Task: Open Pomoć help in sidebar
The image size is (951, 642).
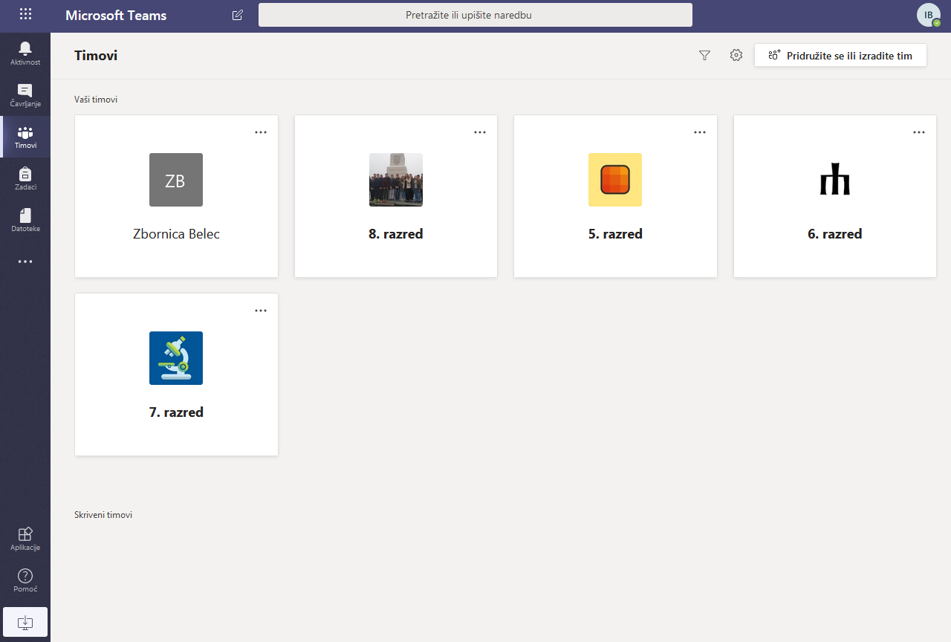Action: pyautogui.click(x=25, y=580)
